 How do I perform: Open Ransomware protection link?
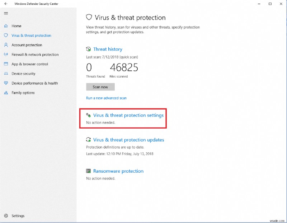pyautogui.click(x=118, y=171)
